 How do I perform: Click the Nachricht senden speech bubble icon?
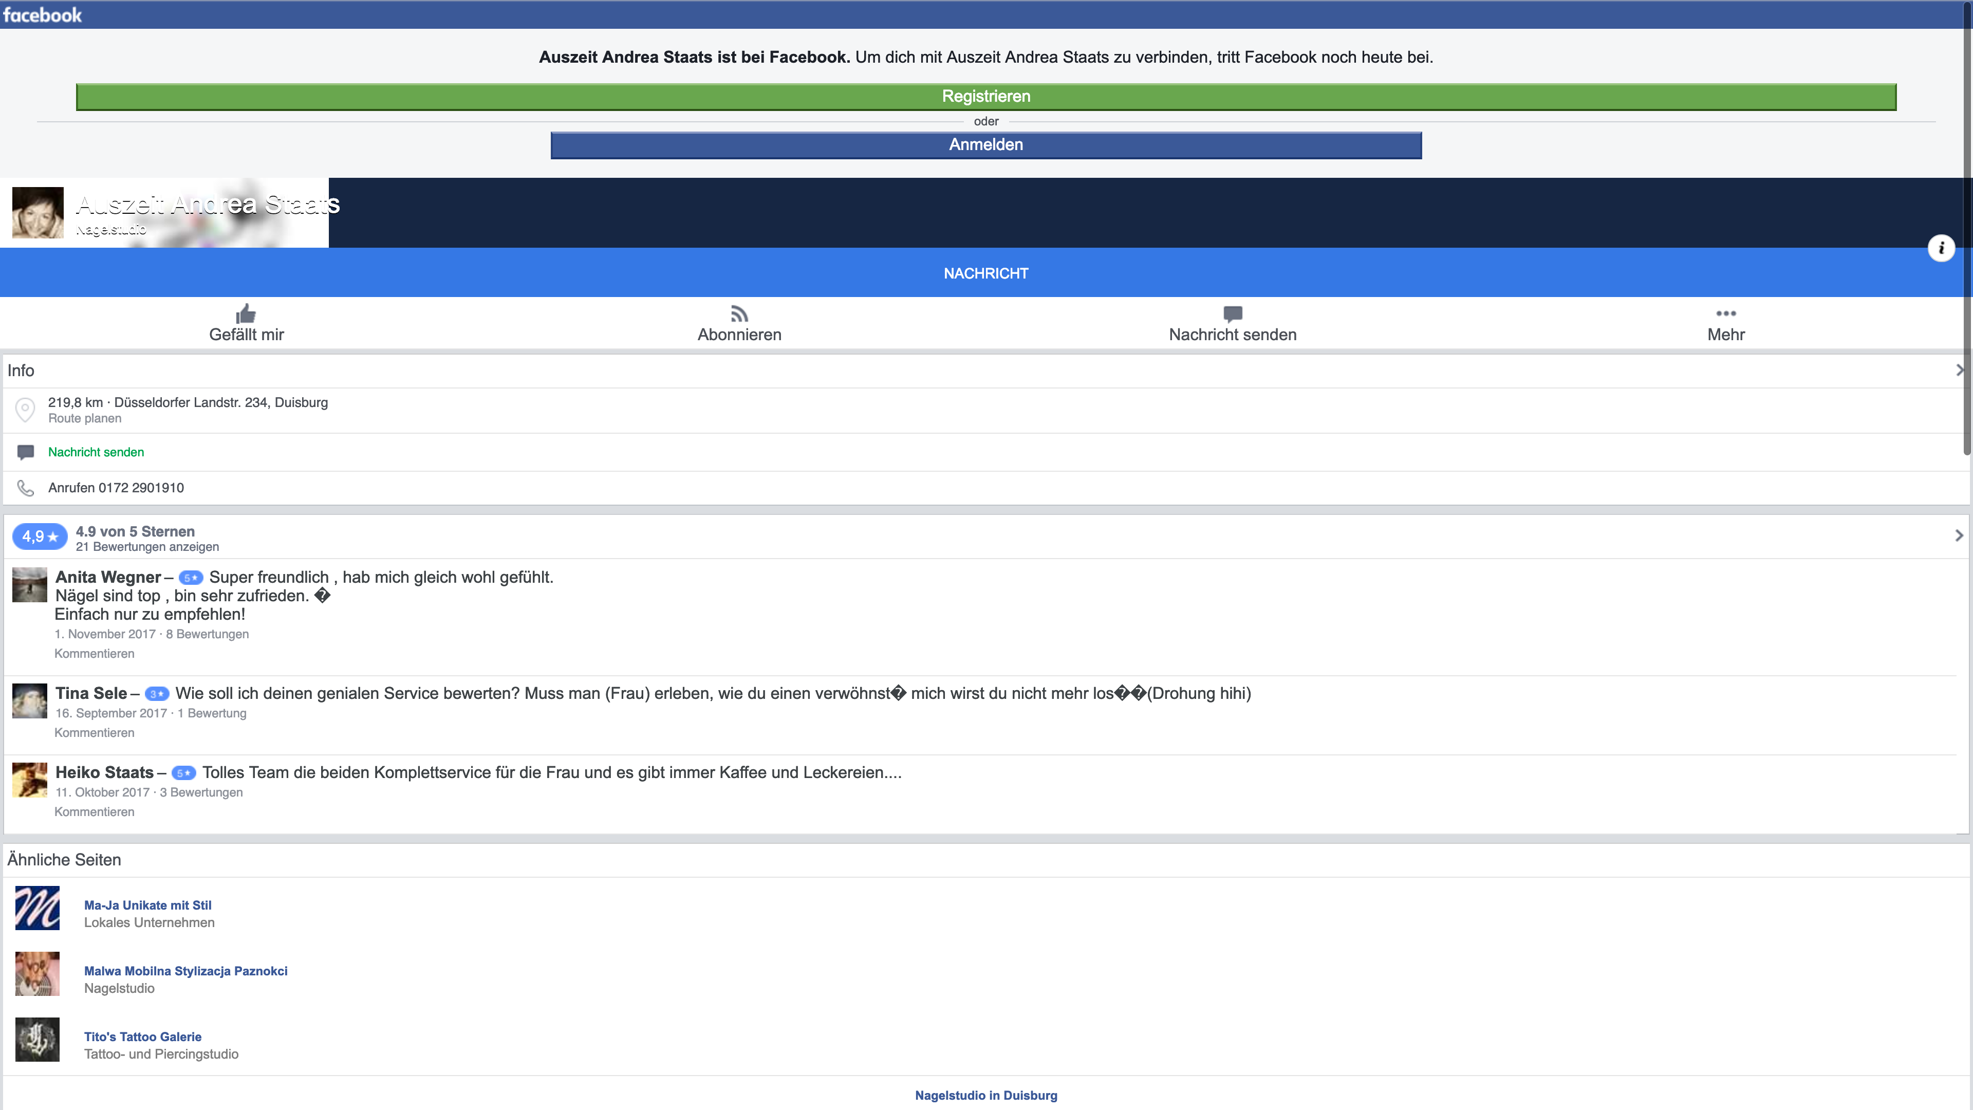coord(1233,313)
